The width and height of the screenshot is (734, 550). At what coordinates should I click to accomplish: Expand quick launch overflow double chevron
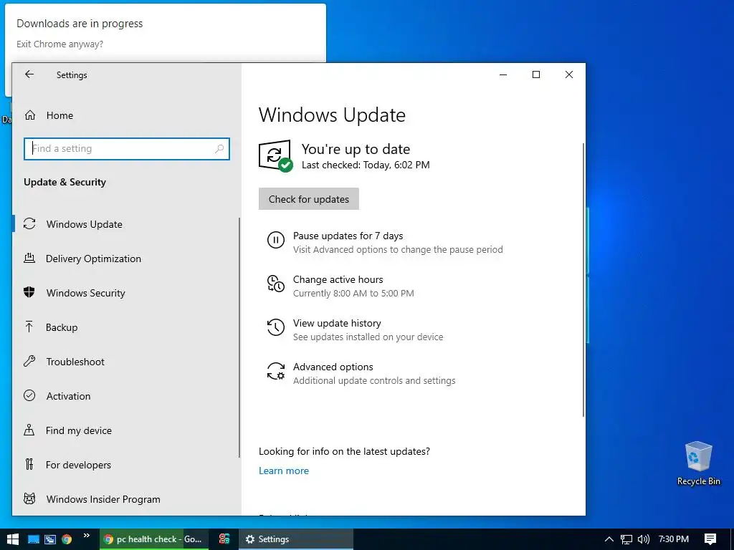pos(87,536)
